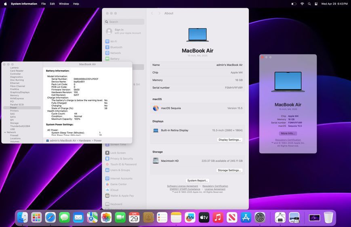This screenshot has height=227, width=351.
Task: Click the Name field admin's MacBook Air
Action: point(229,65)
